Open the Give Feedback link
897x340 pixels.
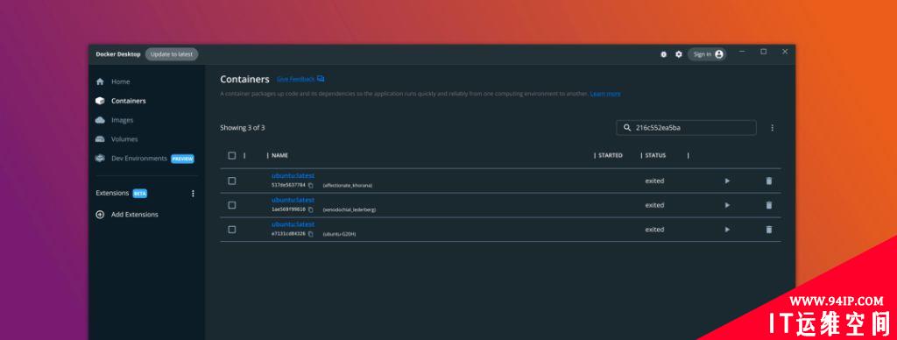[x=300, y=79]
